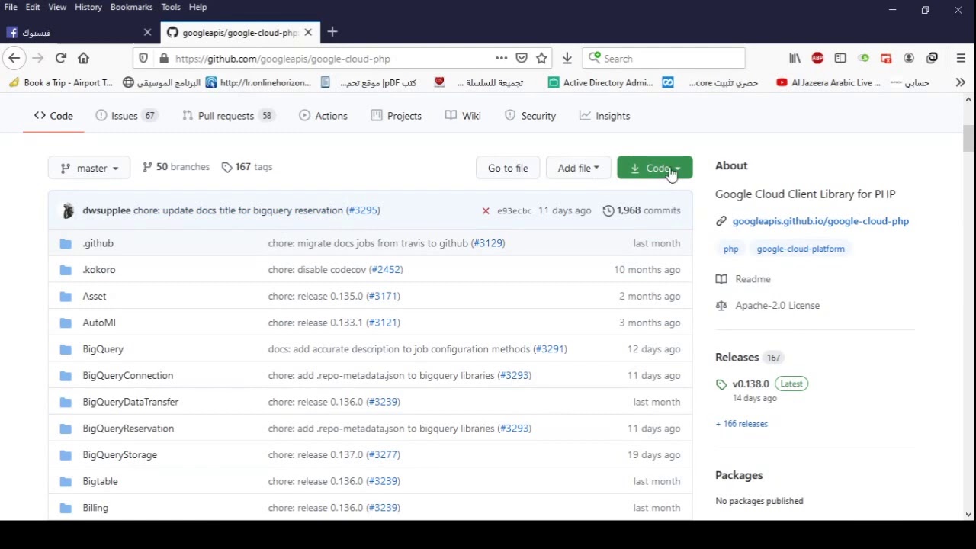Open the Bookmarks menu
The height and width of the screenshot is (549, 976).
[x=131, y=7]
